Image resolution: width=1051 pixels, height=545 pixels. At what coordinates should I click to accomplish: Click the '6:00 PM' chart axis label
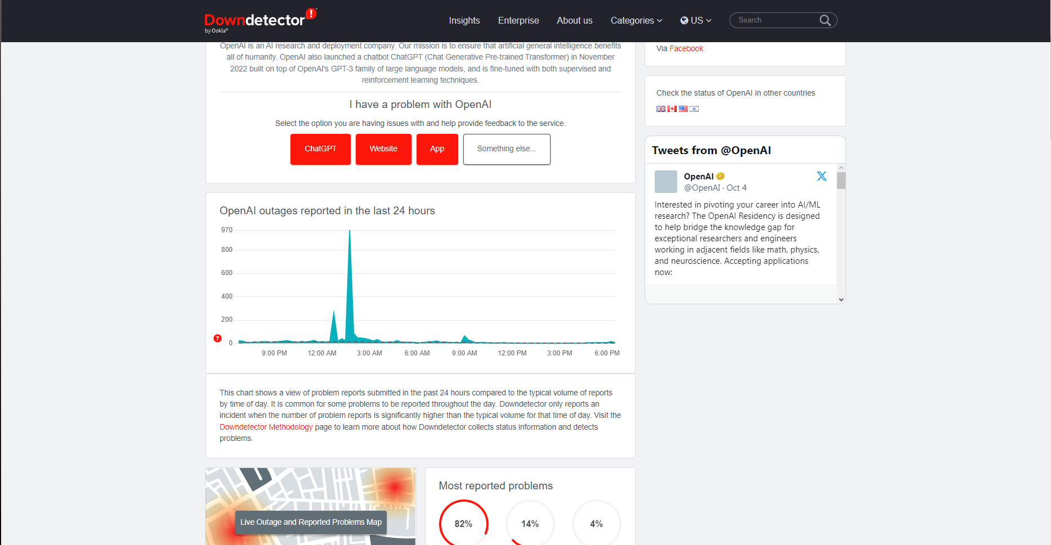coord(607,353)
